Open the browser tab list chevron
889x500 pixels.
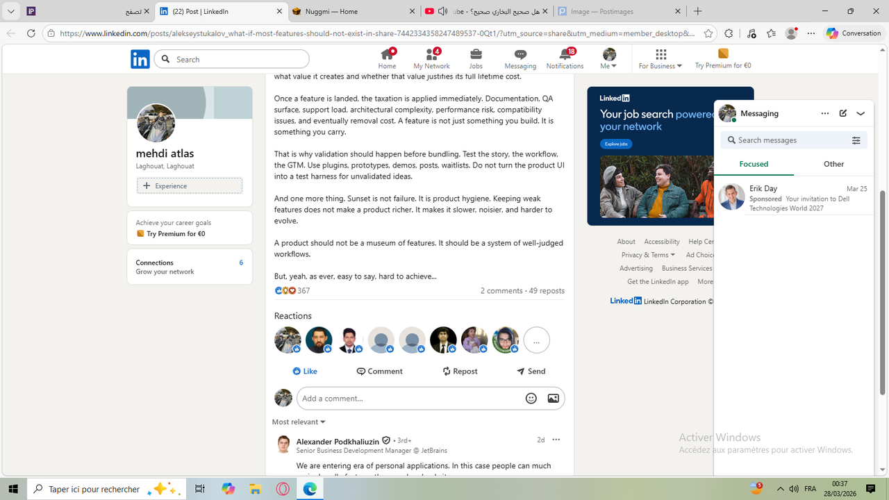click(10, 11)
